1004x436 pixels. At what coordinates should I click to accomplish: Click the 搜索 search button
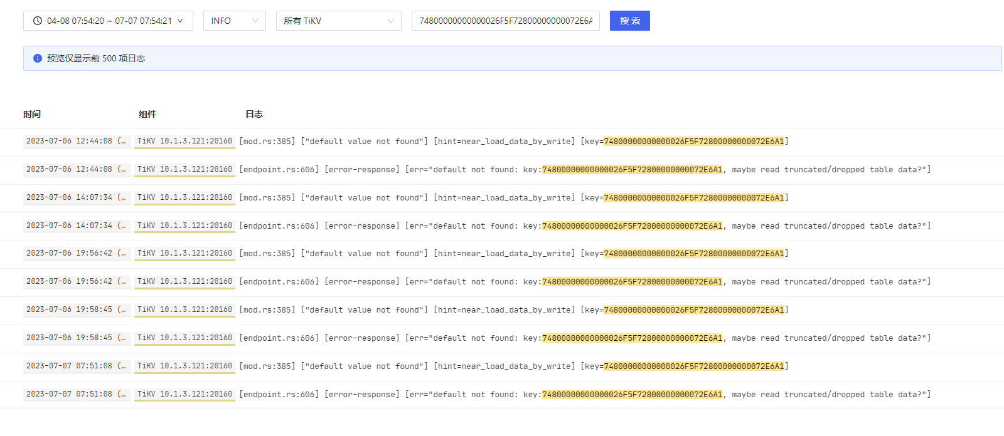click(x=630, y=21)
